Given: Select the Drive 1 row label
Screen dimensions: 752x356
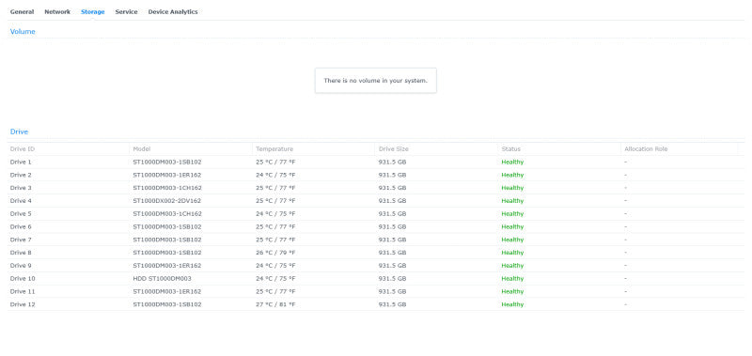Looking at the screenshot, I should point(21,162).
